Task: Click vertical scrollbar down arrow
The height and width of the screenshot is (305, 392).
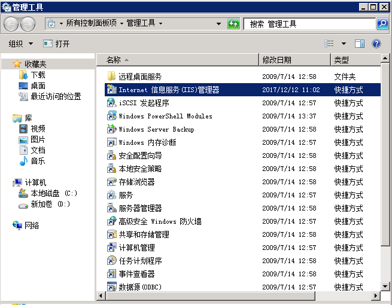Action: click(x=385, y=286)
